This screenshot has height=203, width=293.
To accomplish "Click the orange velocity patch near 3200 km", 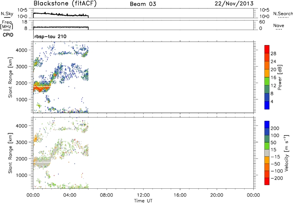I will click(x=36, y=139).
